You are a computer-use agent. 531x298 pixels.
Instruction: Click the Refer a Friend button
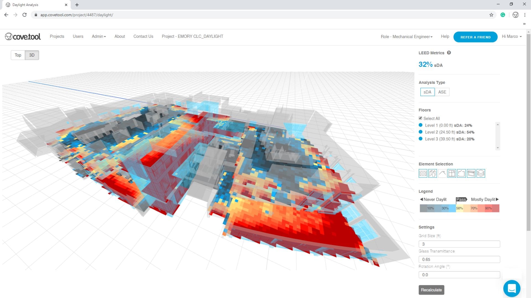click(475, 37)
